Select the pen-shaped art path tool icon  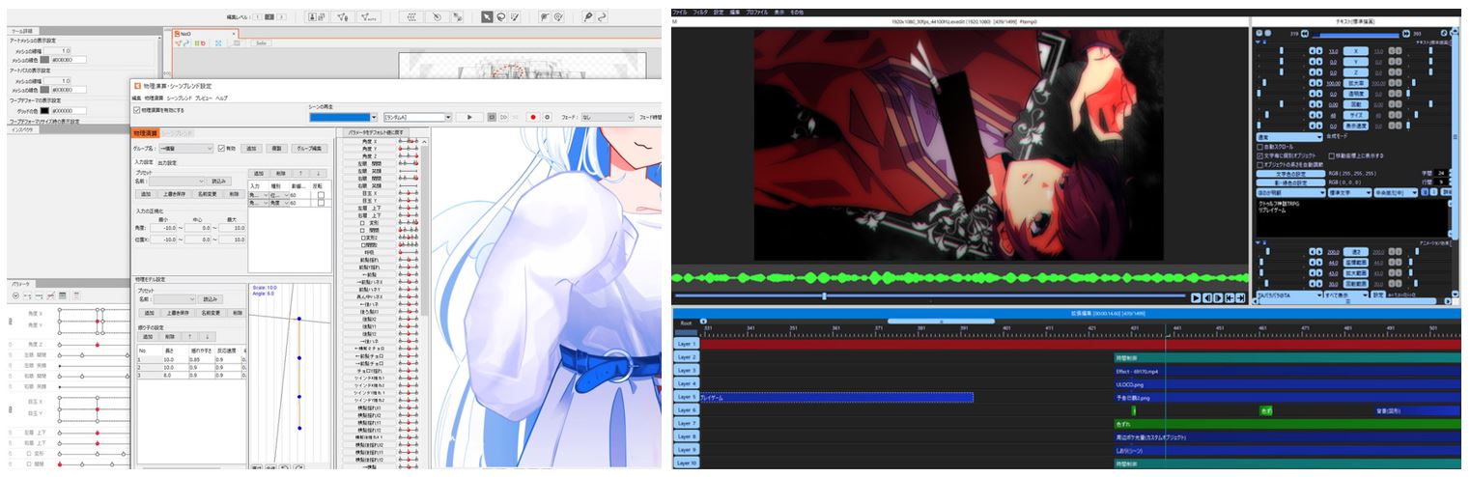click(588, 16)
